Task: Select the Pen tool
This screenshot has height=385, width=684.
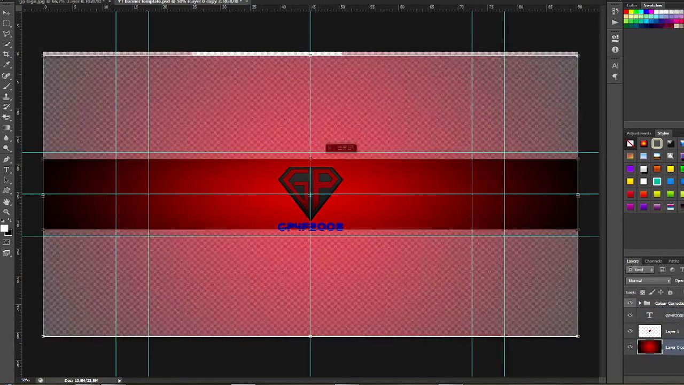Action: pos(6,159)
